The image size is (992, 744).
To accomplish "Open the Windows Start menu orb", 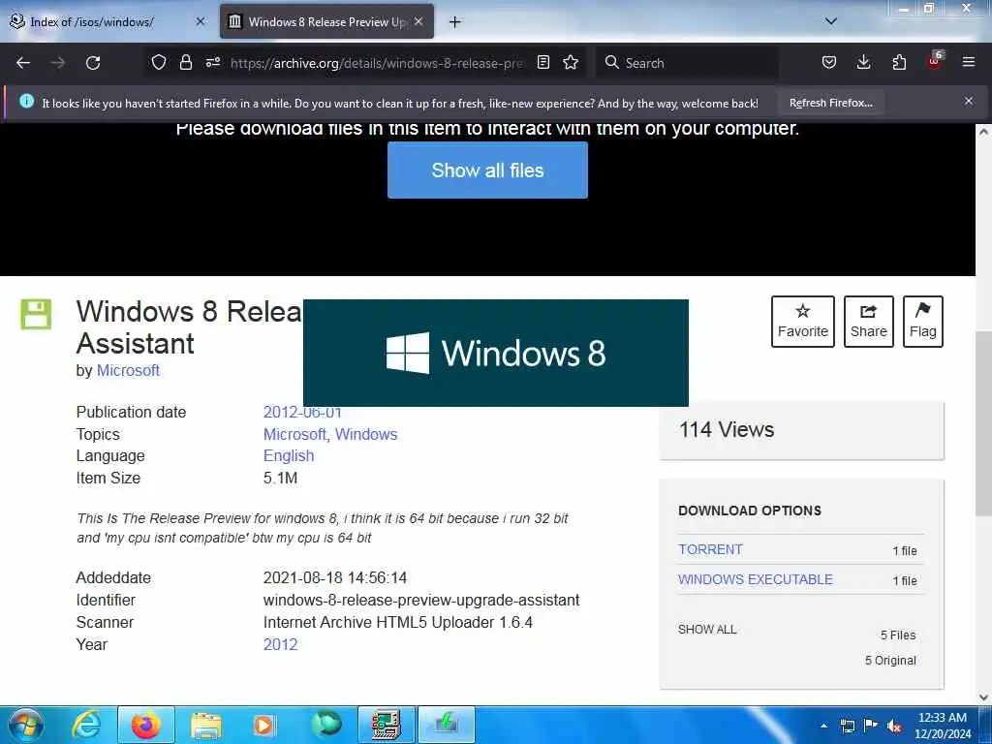I will (26, 725).
